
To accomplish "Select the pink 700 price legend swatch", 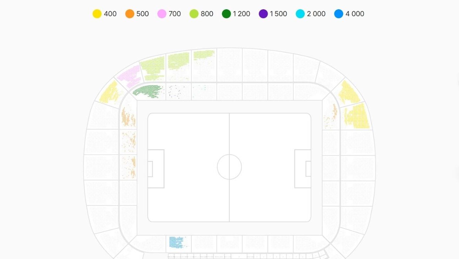I will pos(162,14).
